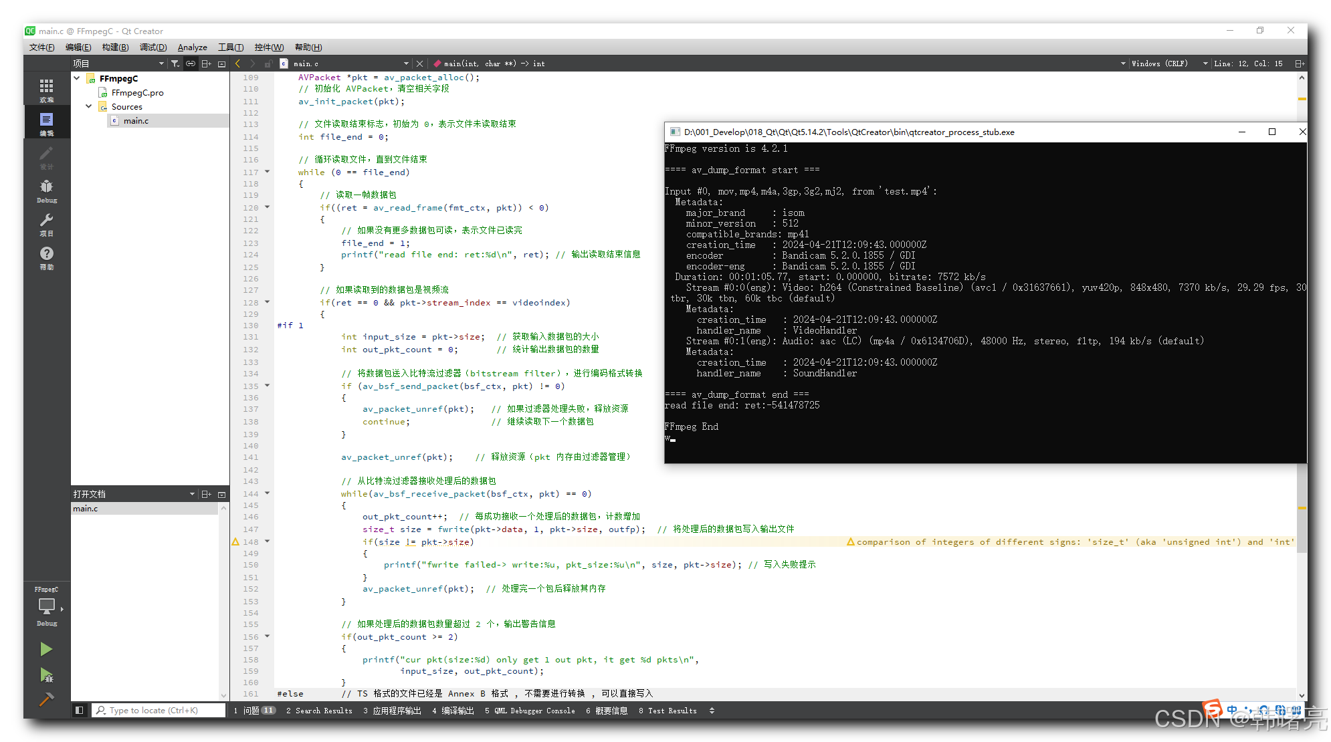
Task: Open the Search Results output tab
Action: click(x=319, y=711)
